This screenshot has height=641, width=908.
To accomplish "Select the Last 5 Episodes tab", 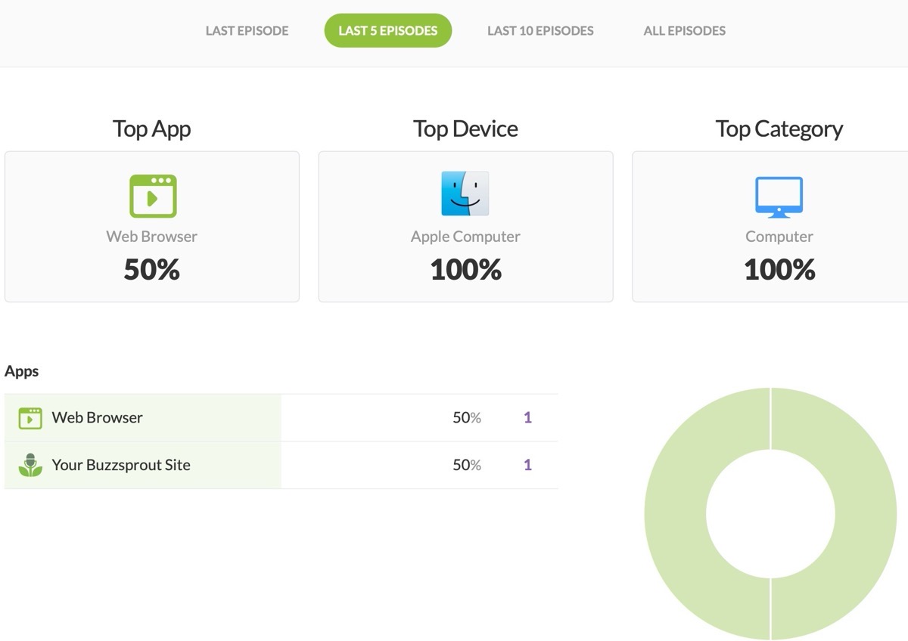I will (387, 31).
